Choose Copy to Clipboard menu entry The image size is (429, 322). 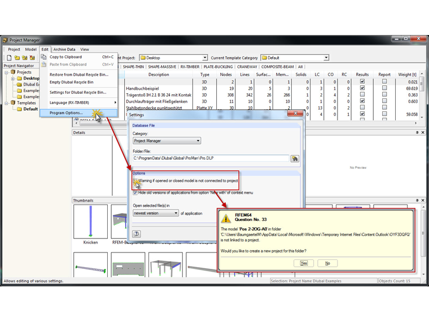(79, 57)
